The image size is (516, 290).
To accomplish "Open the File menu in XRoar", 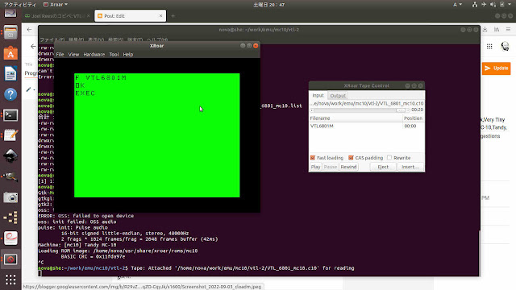I will (x=60, y=55).
